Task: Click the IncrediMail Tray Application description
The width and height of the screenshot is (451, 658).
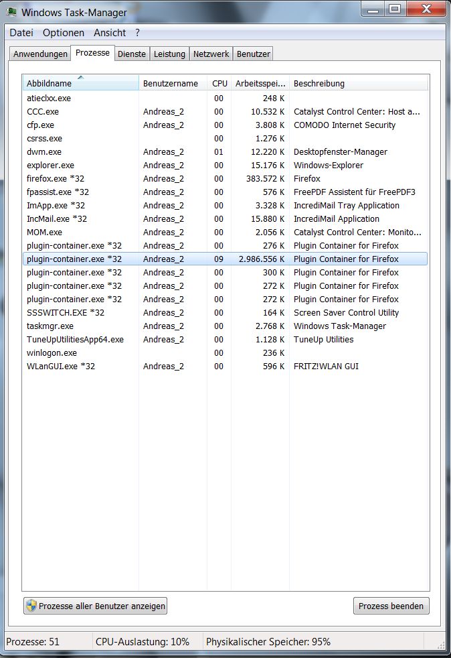Action: [346, 206]
